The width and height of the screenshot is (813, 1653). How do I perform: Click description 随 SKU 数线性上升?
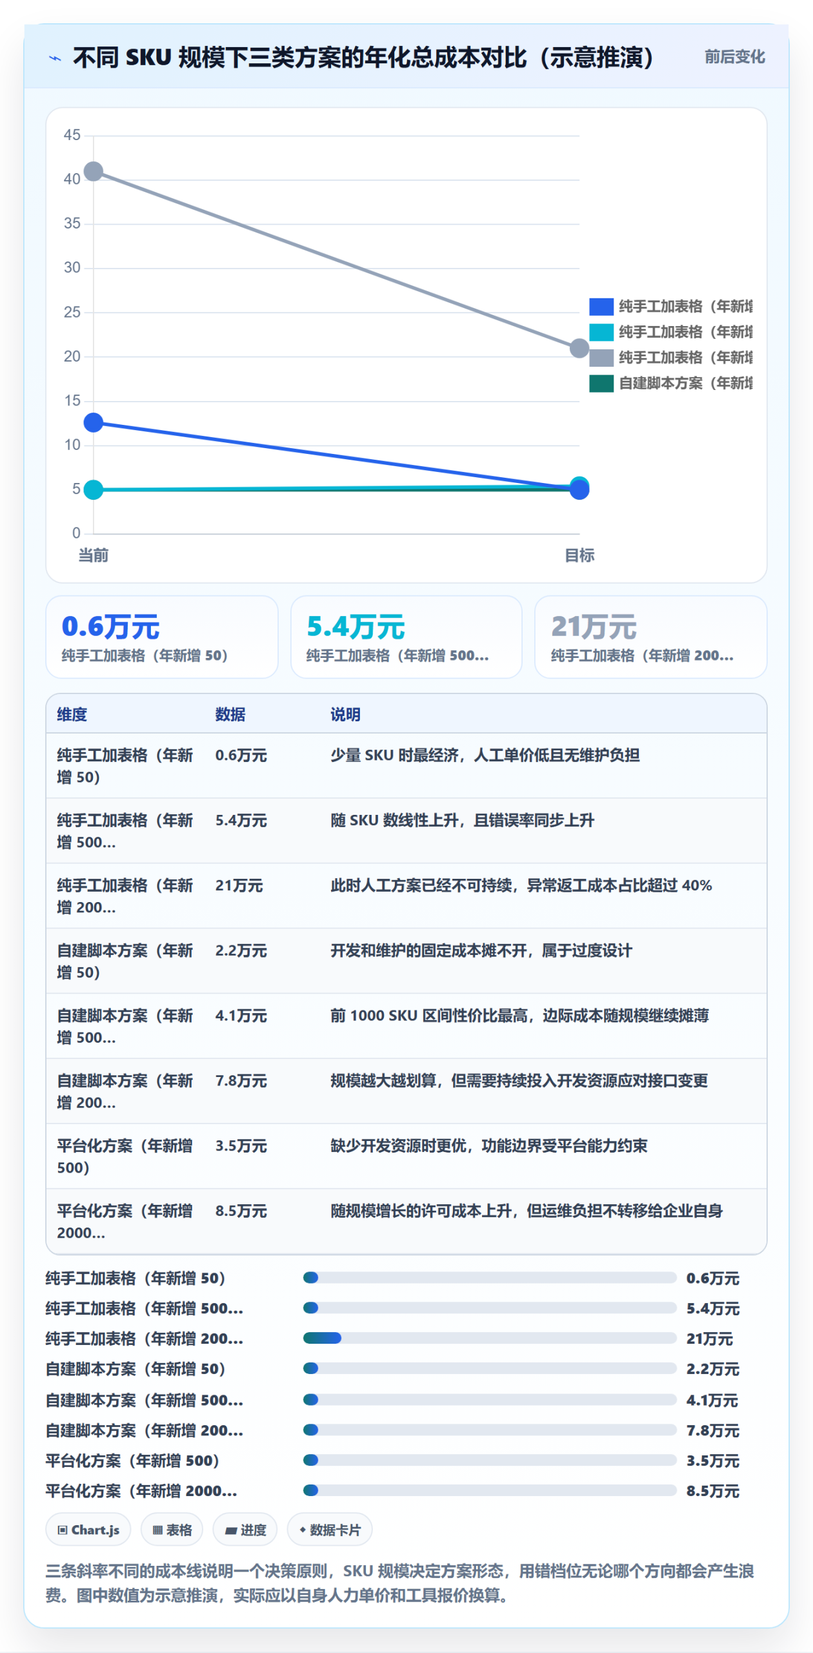(462, 820)
